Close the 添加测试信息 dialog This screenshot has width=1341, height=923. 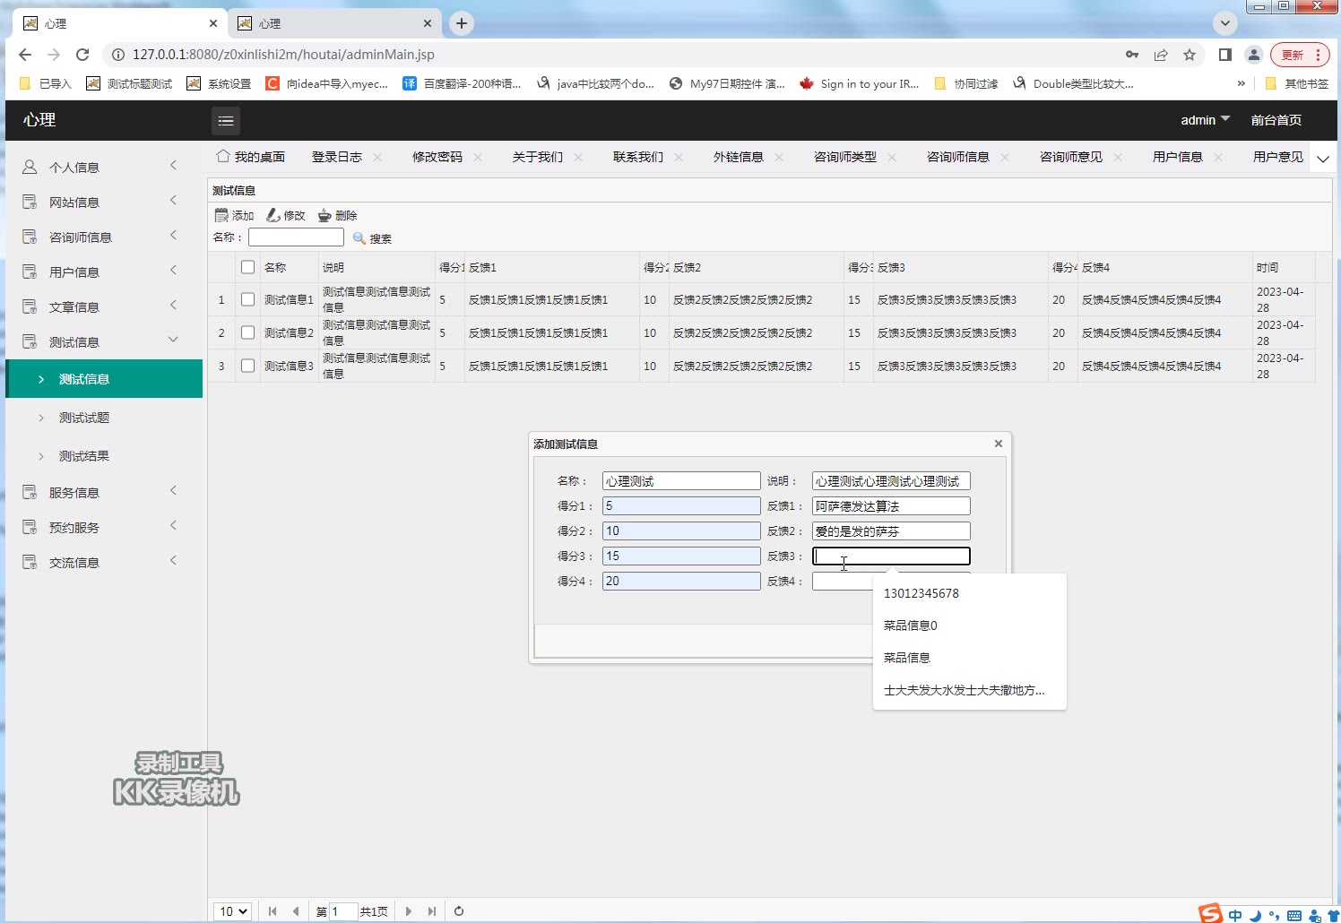tap(999, 444)
